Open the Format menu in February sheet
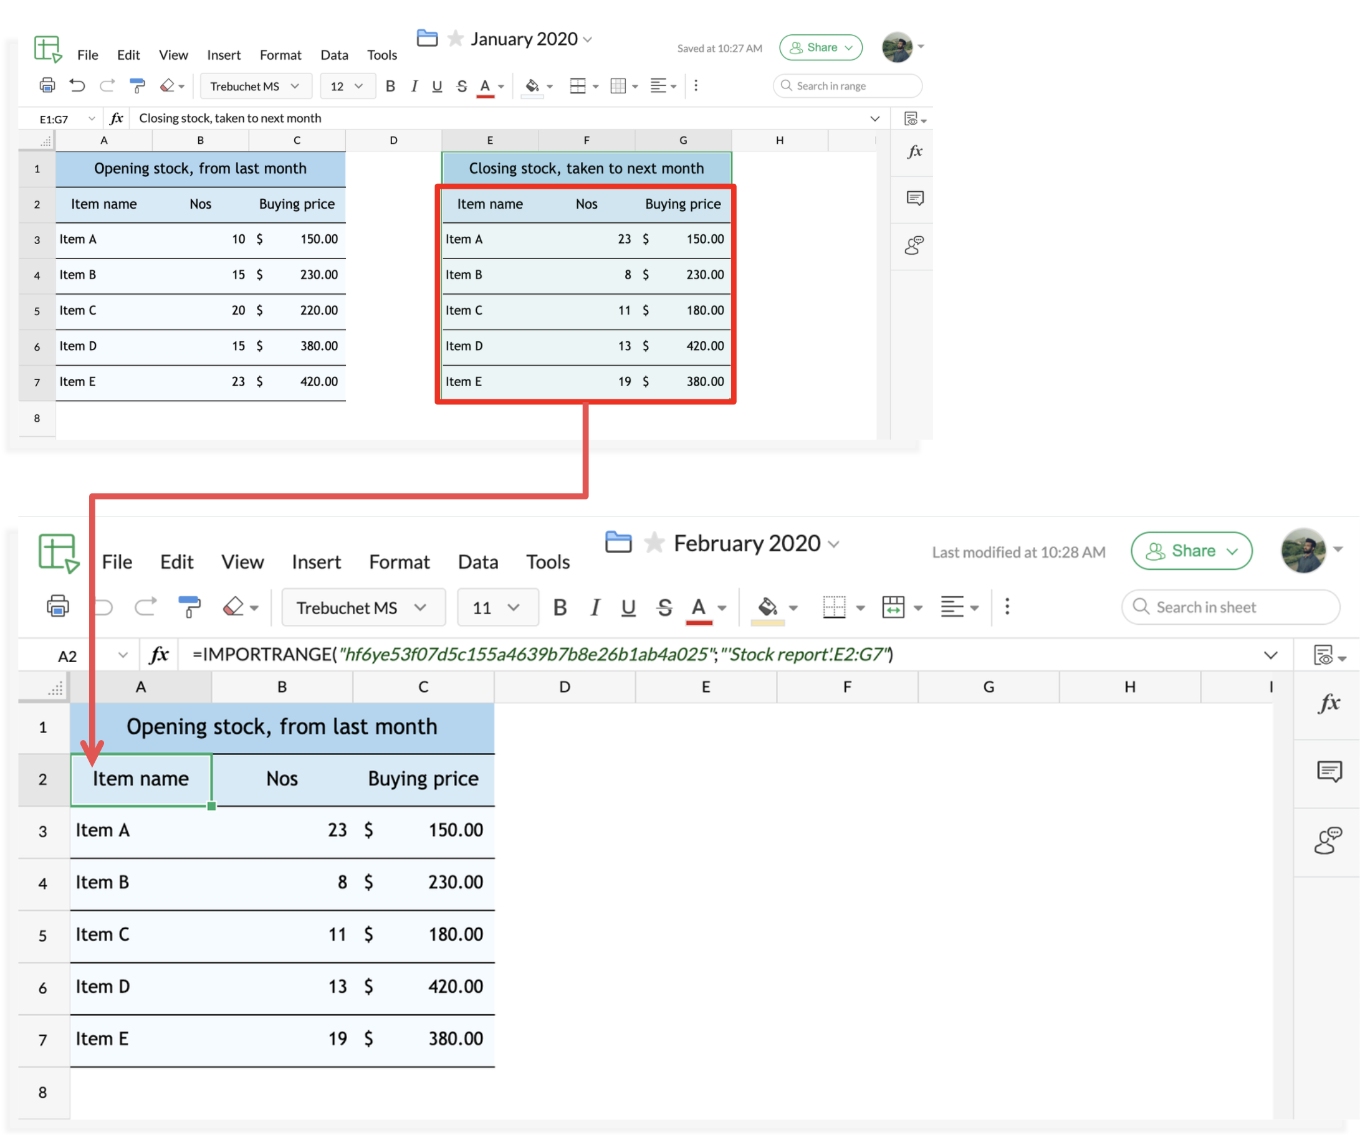The width and height of the screenshot is (1365, 1135). click(x=399, y=561)
